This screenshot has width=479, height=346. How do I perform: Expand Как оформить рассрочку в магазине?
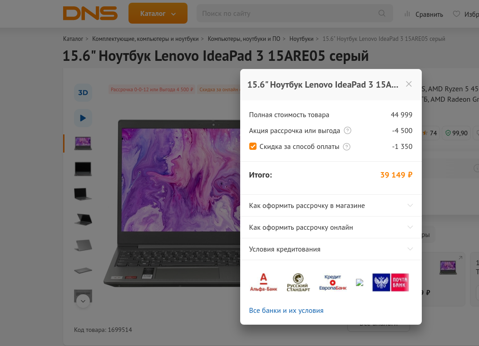pos(331,206)
